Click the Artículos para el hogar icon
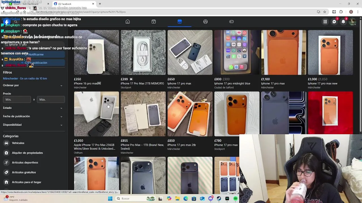Screen dimensions: 362x203 [6, 182]
